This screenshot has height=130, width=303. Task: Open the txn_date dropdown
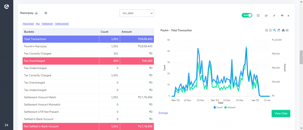(137, 13)
